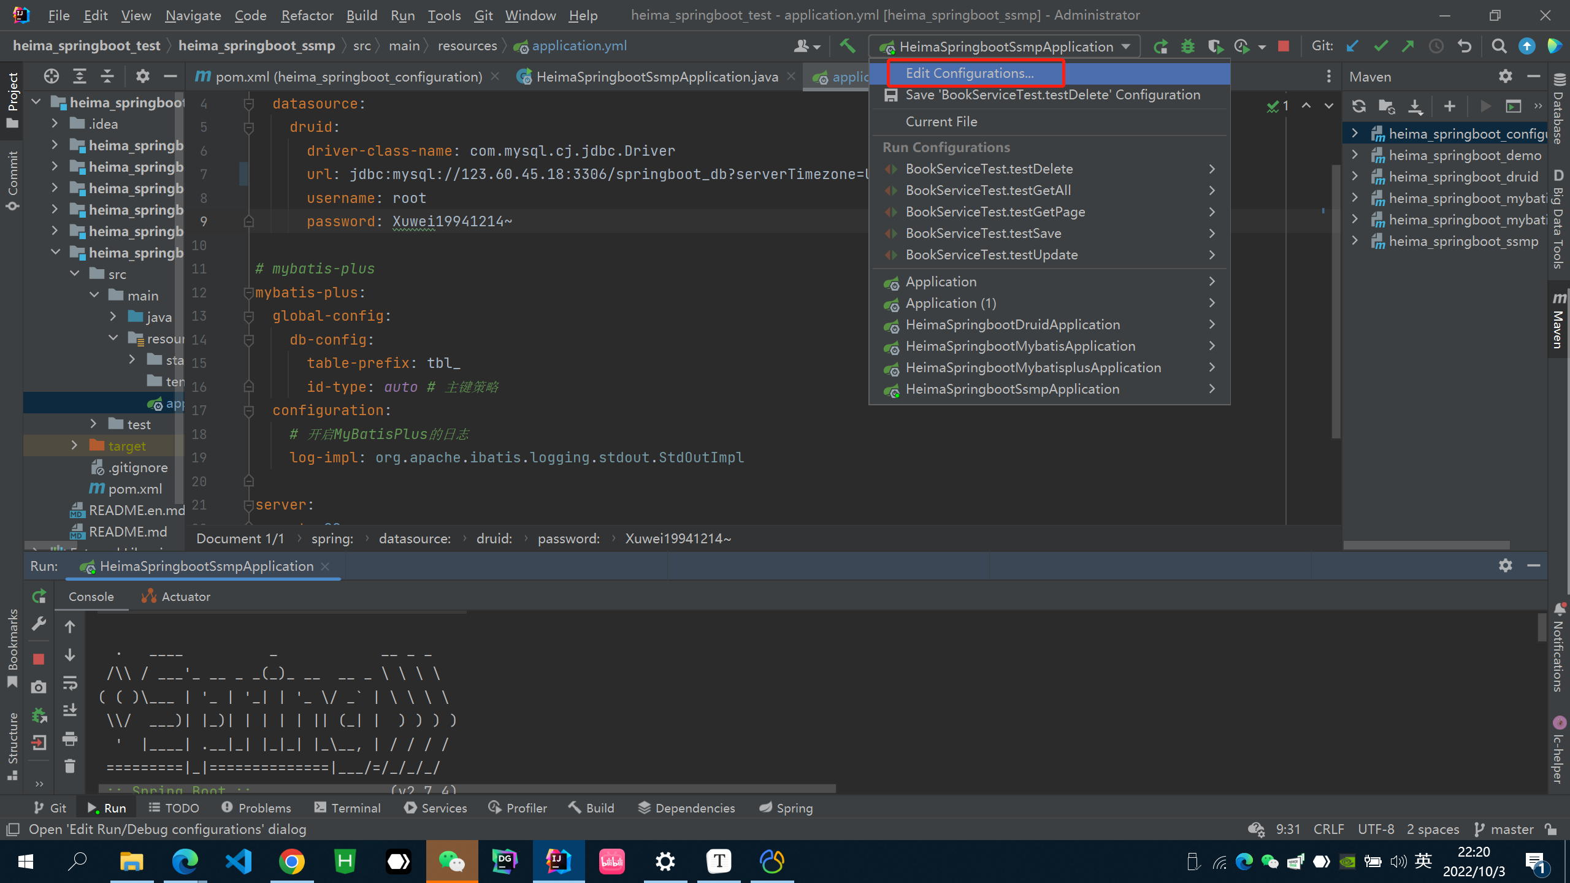1570x883 pixels.
Task: Rerun application in Run panel
Action: pyautogui.click(x=39, y=596)
